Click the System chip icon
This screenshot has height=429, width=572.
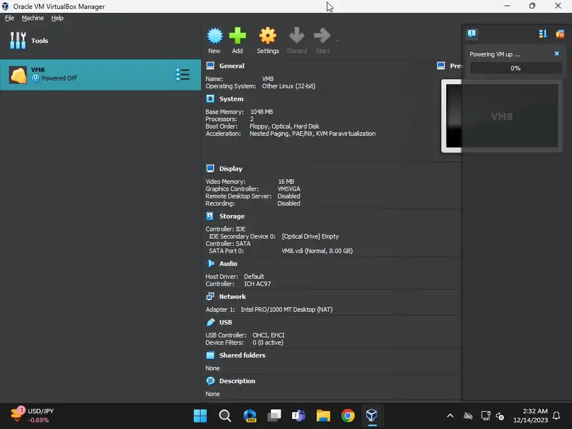click(210, 98)
